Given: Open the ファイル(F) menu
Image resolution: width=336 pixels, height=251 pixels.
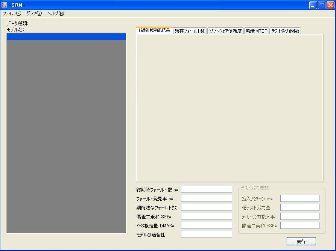Looking at the screenshot, I should (12, 14).
